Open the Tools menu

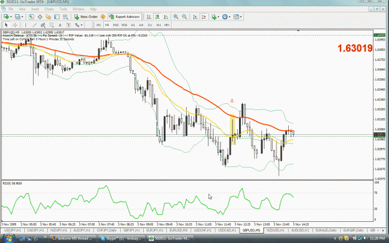coord(63,9)
